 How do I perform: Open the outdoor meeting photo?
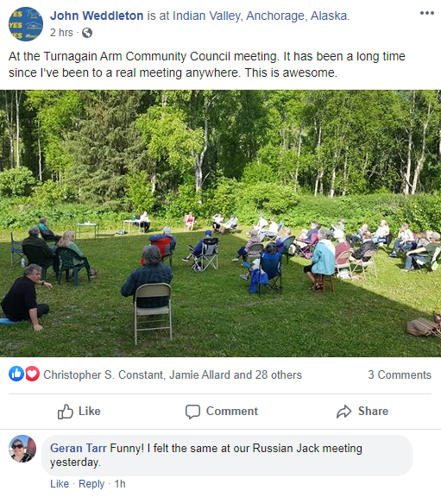220,223
